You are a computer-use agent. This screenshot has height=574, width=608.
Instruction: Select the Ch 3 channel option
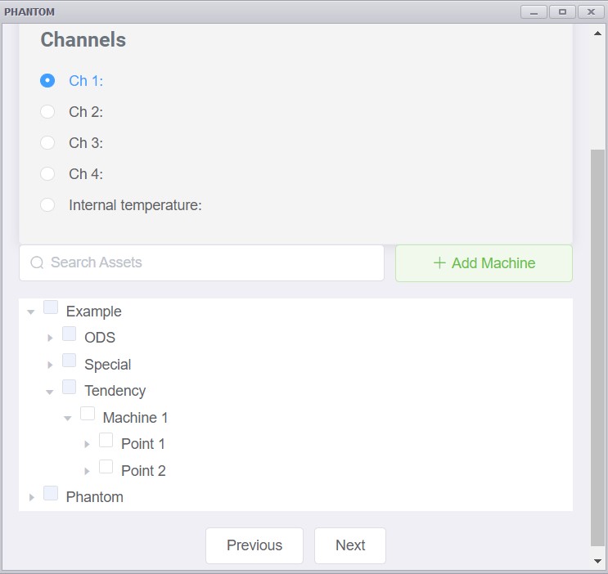click(47, 142)
